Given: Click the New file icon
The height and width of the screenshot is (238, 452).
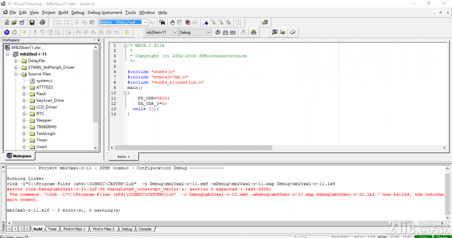Looking at the screenshot, I should click(7, 22).
